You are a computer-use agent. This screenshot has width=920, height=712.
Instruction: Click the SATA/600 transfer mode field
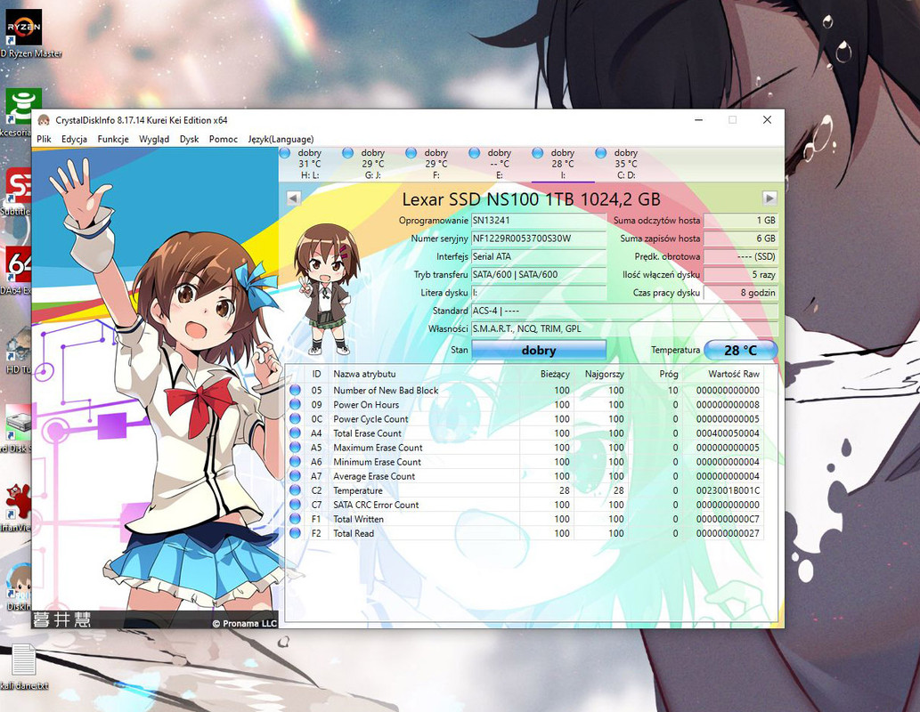pos(538,274)
